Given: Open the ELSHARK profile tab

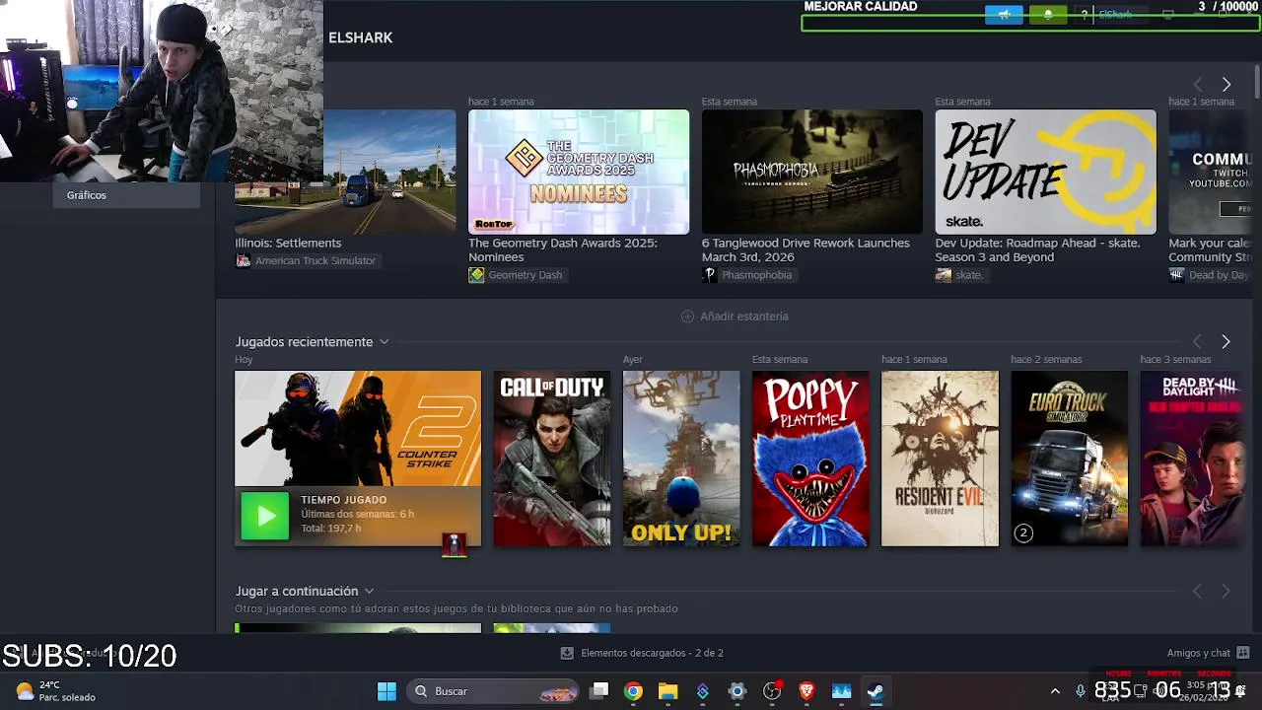Looking at the screenshot, I should (x=361, y=37).
